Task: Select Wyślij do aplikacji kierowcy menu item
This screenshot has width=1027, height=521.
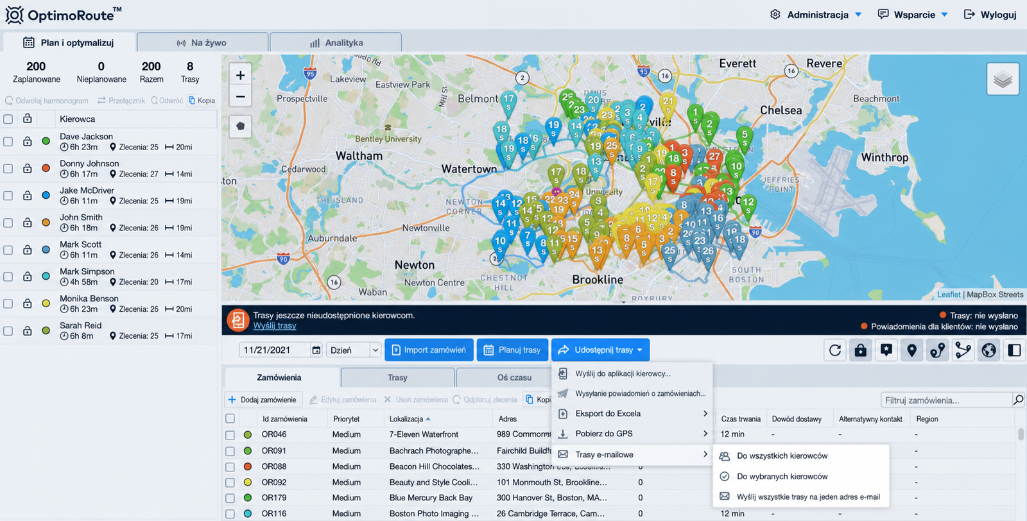Action: tap(632, 373)
